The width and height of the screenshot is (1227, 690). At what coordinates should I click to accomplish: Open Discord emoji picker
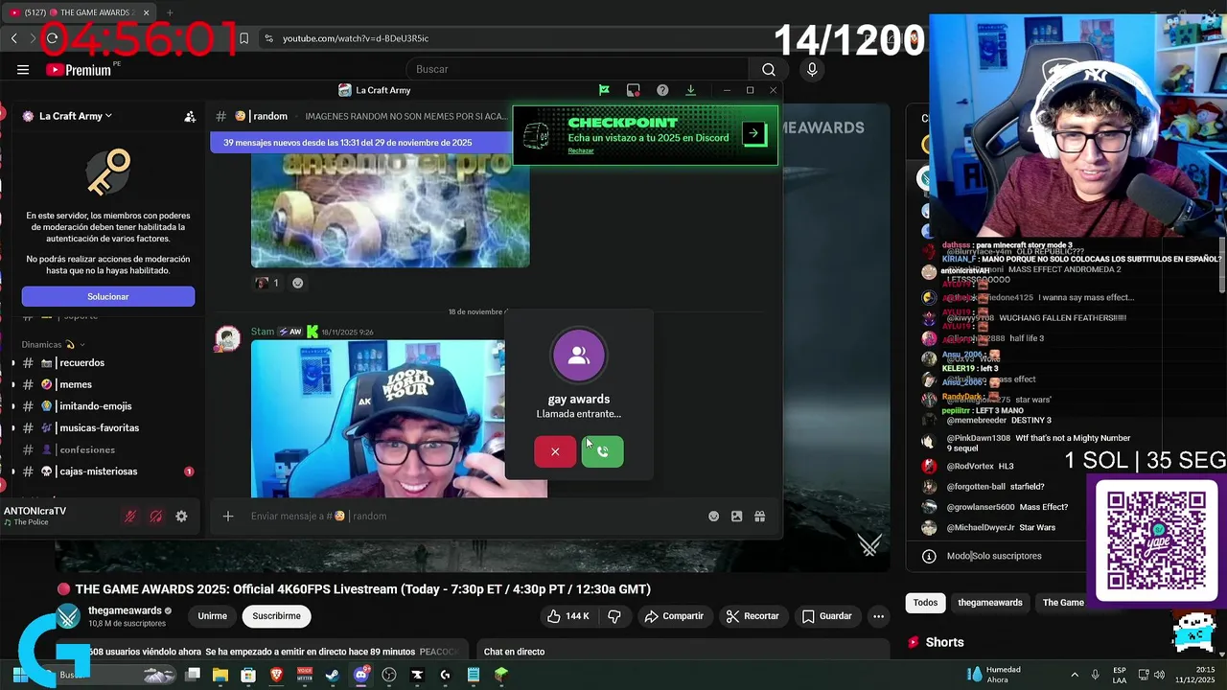coord(713,517)
